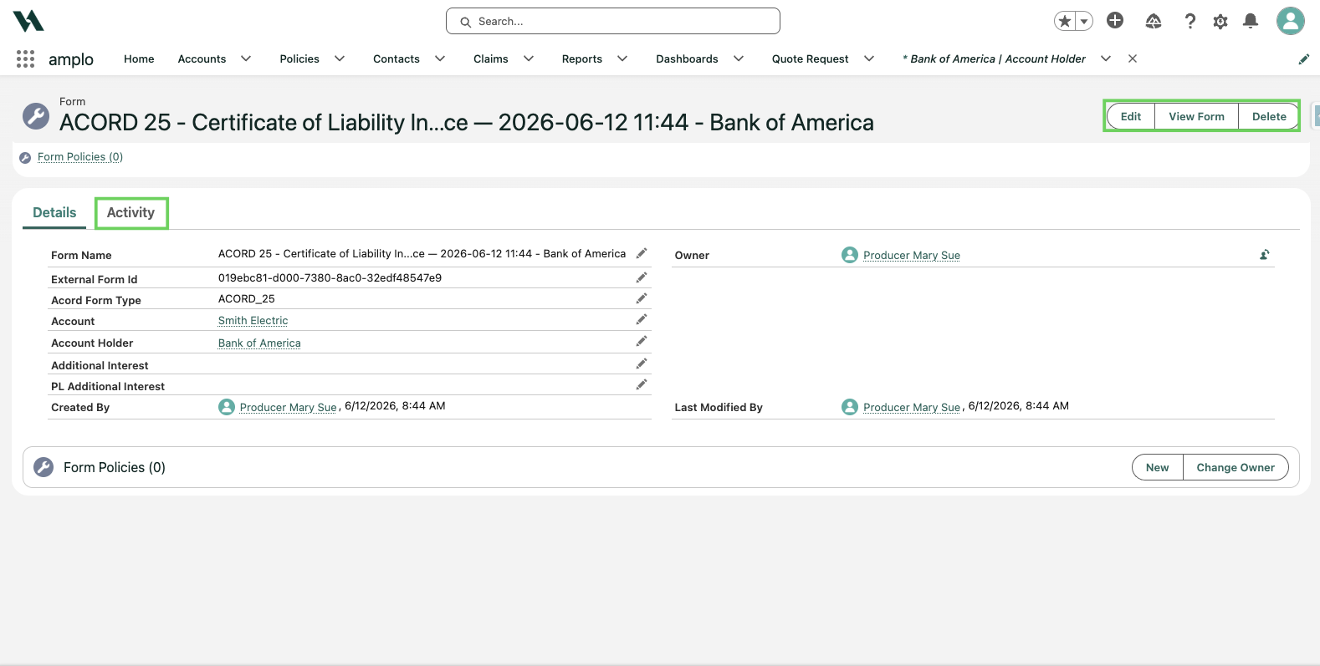Open the Form Policies (0) quick link

click(x=80, y=157)
